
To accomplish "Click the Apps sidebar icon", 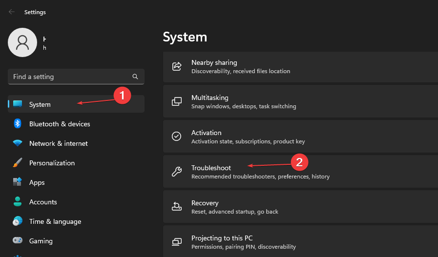I will 18,182.
